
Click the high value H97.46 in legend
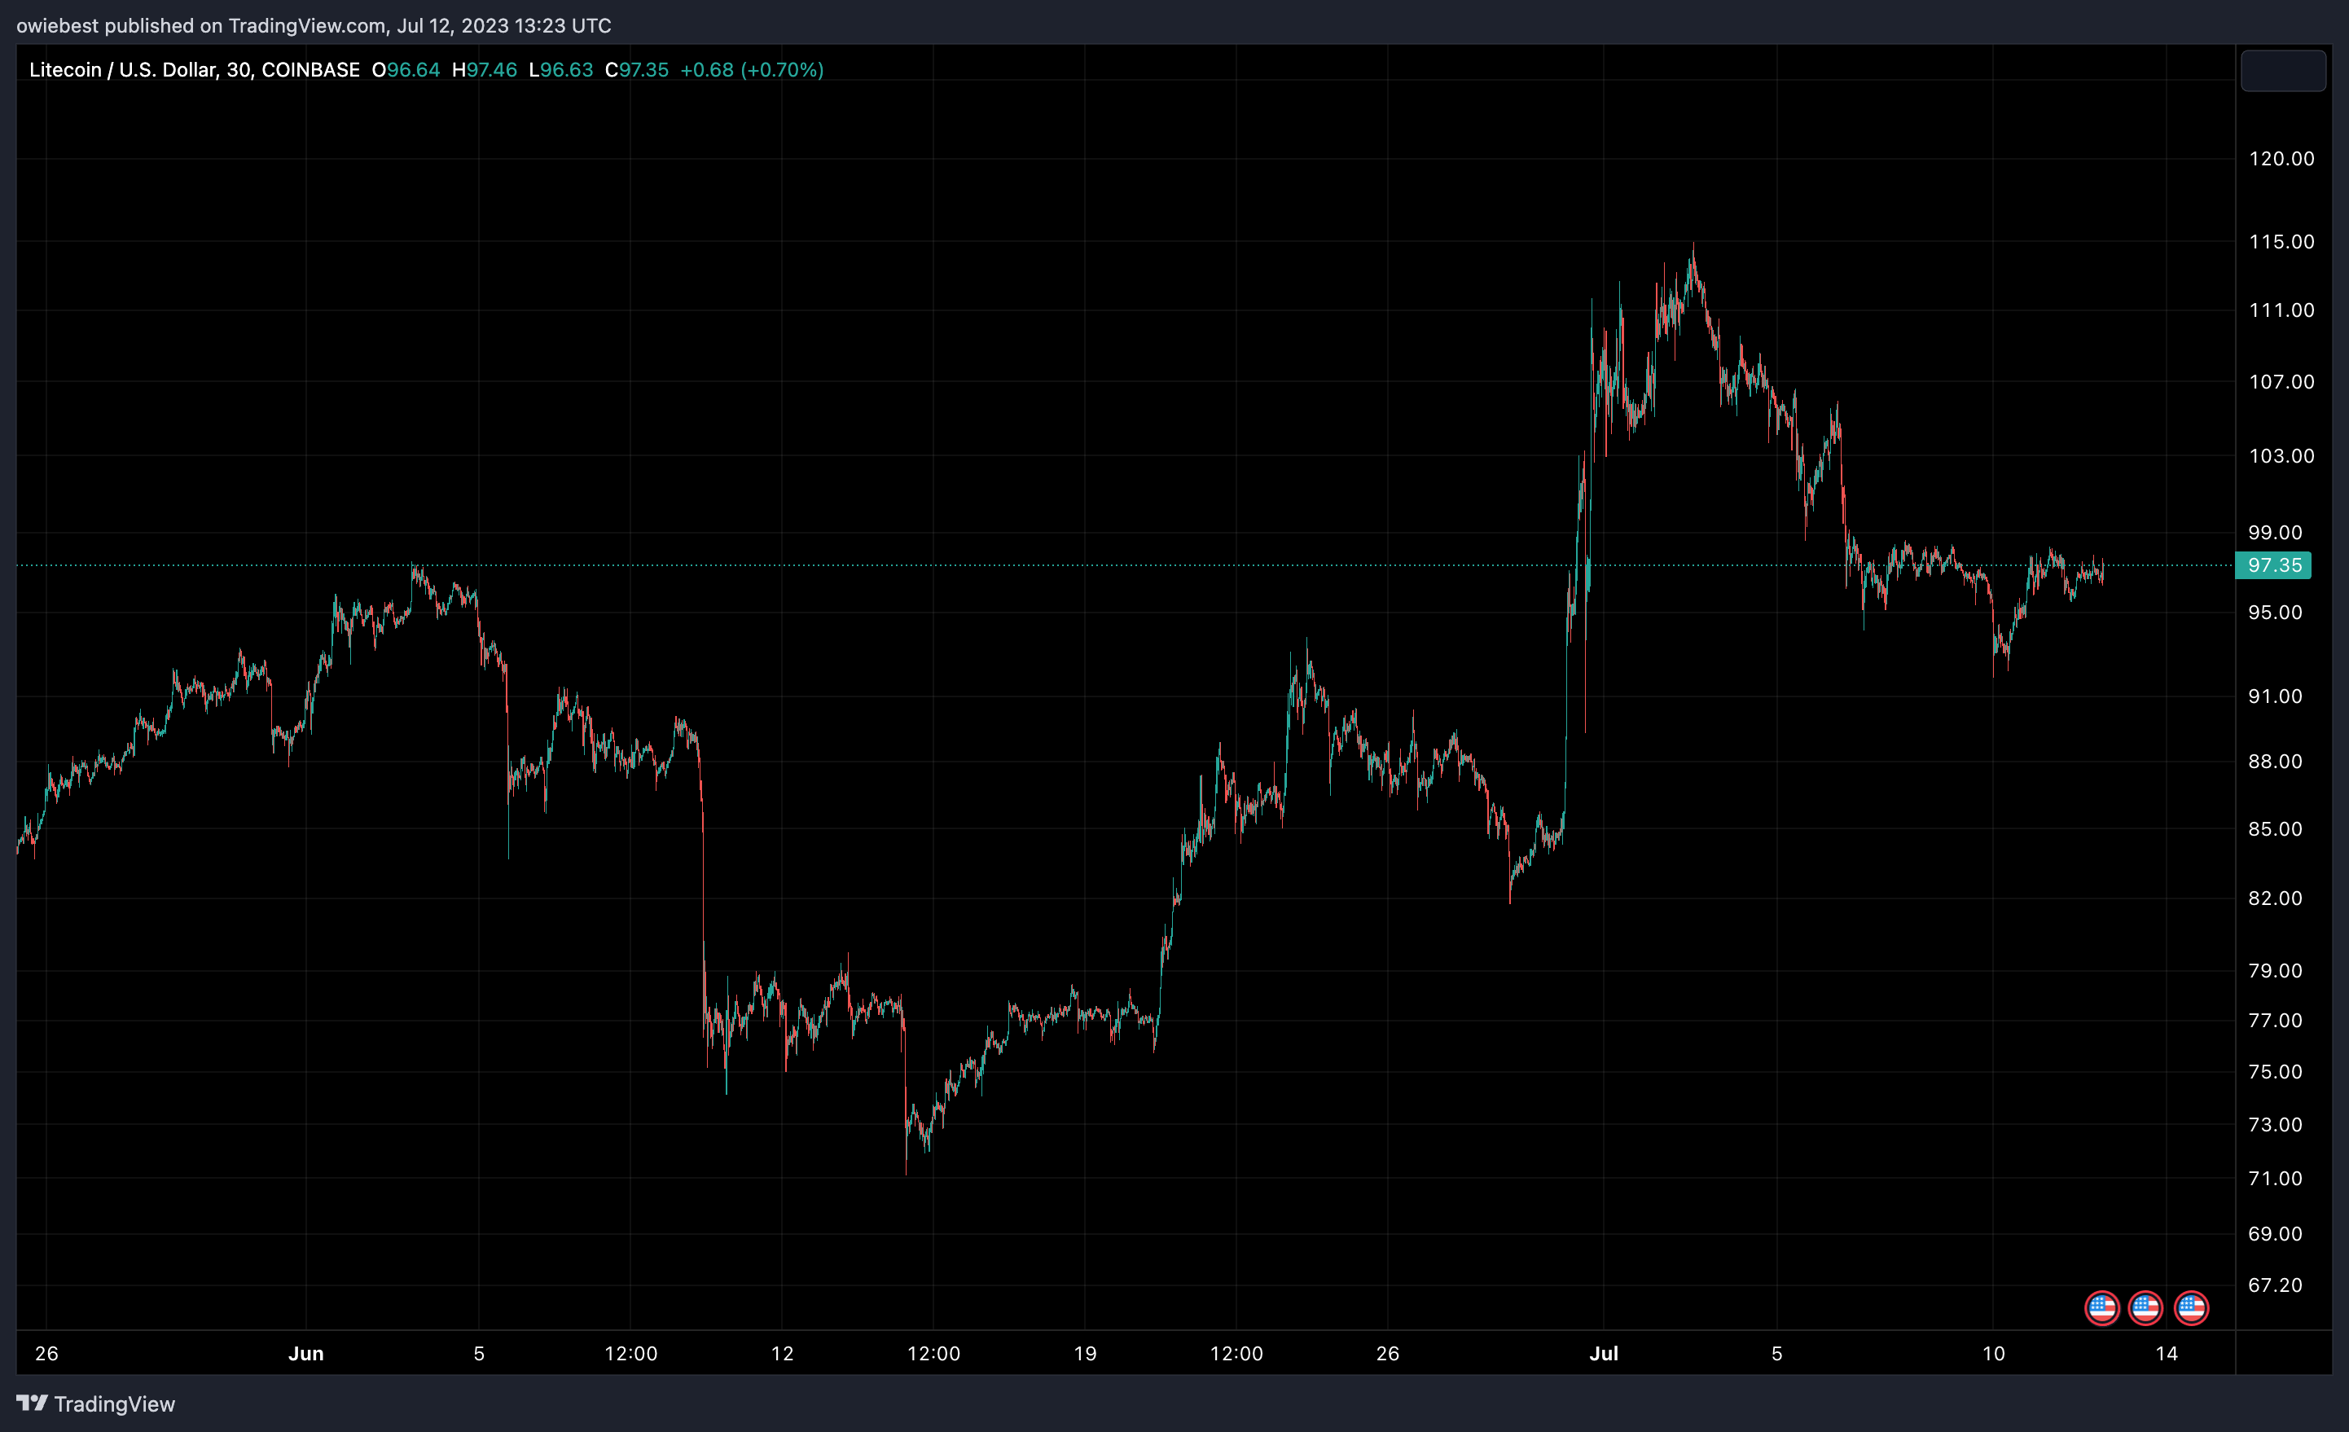[x=485, y=69]
